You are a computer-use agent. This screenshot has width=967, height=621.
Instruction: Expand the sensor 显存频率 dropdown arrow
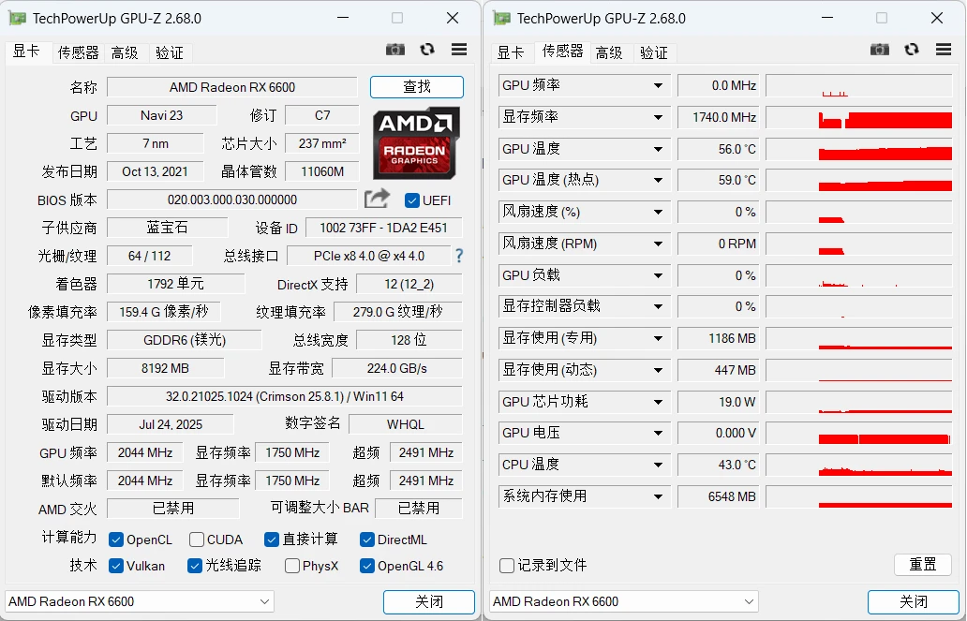tap(658, 117)
